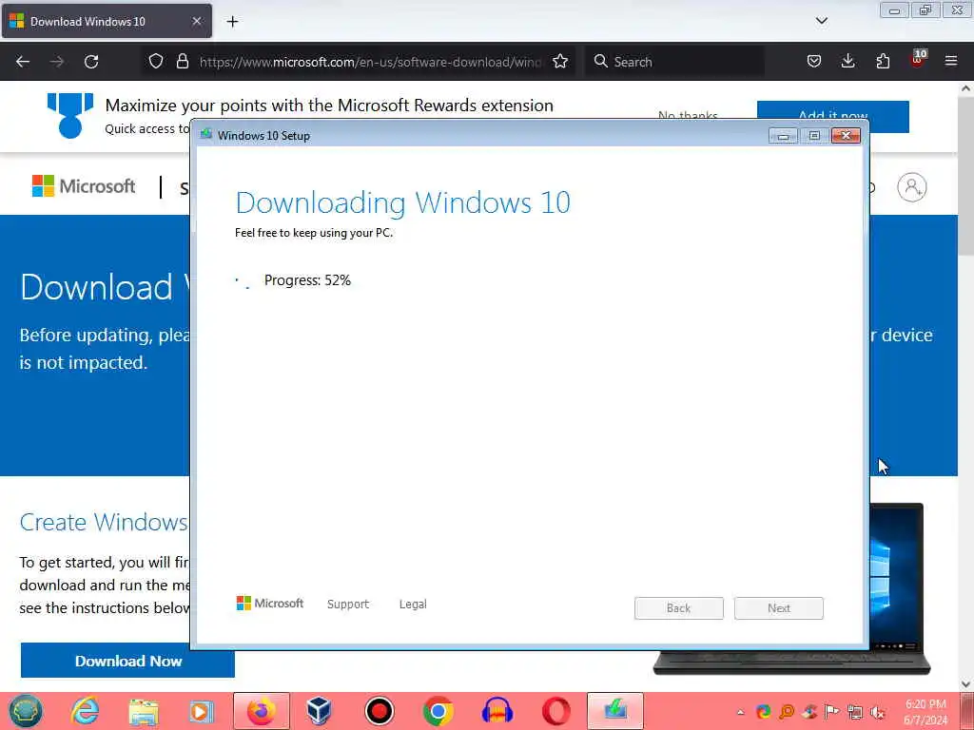The width and height of the screenshot is (974, 730).
Task: Decline Rewards extension with No thanks
Action: pyautogui.click(x=688, y=116)
